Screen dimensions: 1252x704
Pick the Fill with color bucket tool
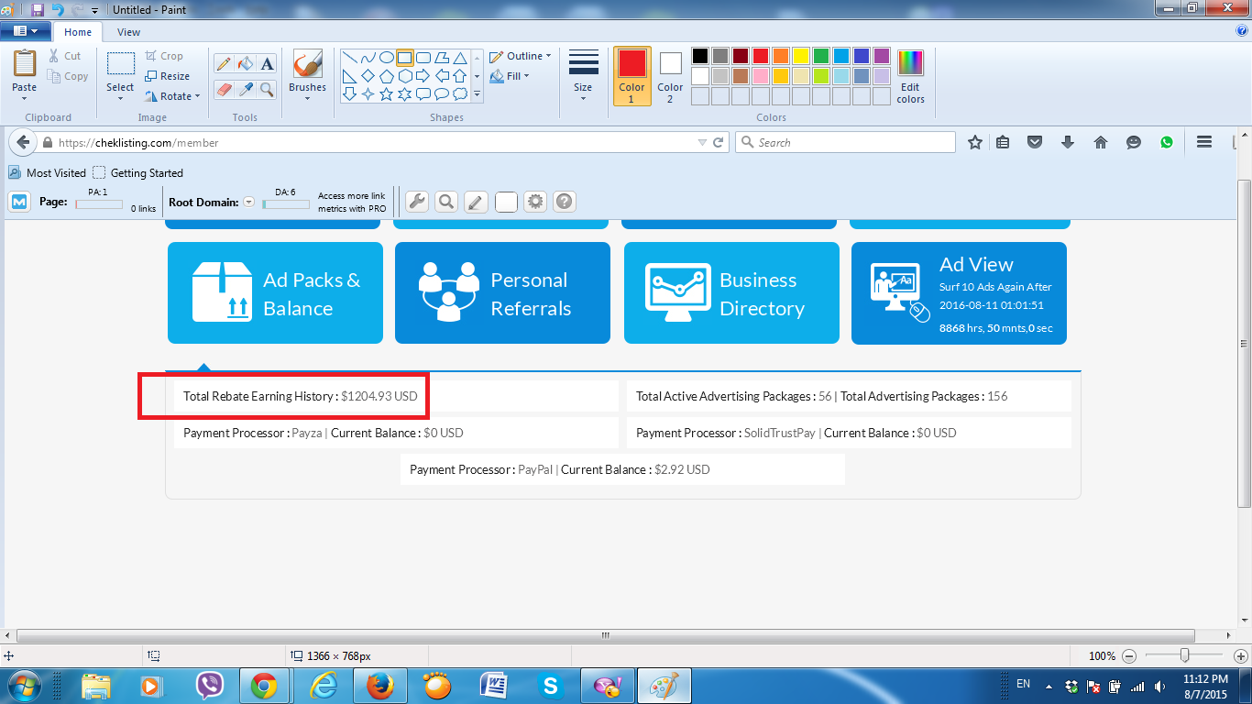pyautogui.click(x=245, y=63)
